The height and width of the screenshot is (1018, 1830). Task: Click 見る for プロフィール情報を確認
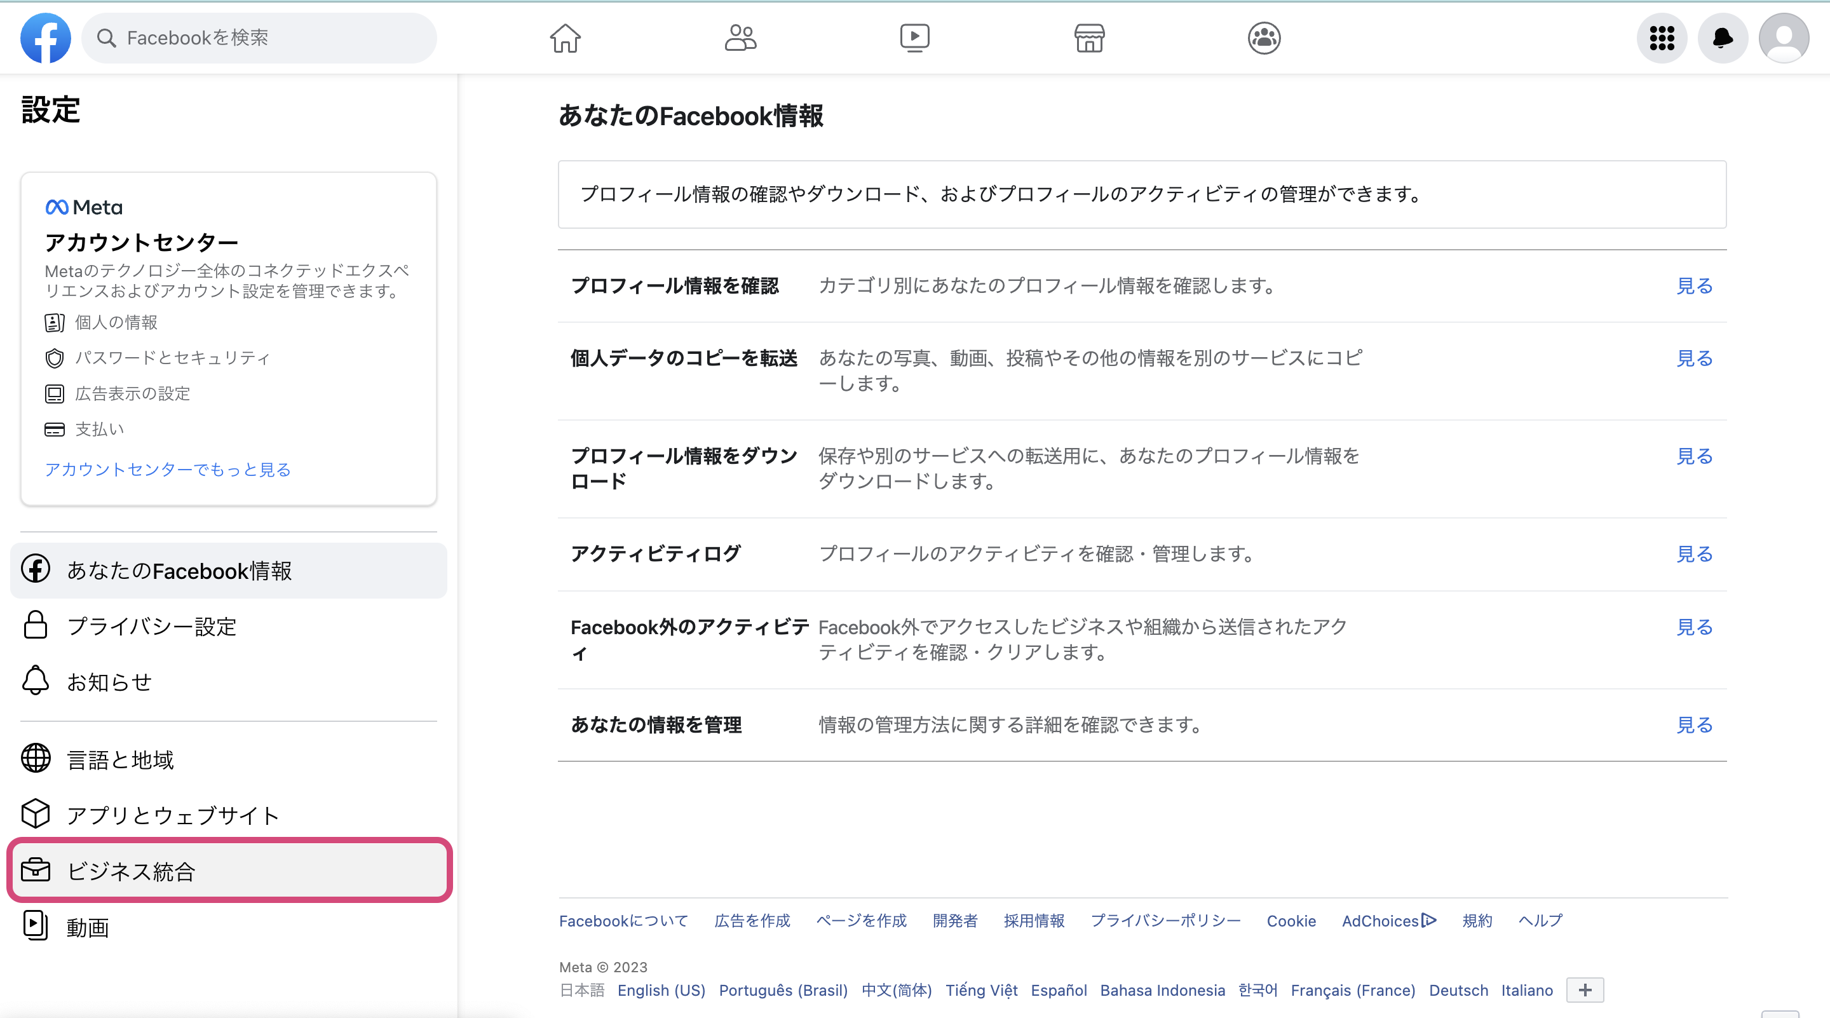(x=1694, y=287)
